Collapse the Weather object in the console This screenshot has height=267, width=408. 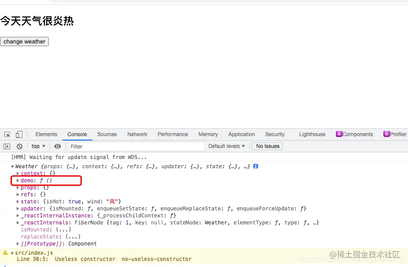12,166
